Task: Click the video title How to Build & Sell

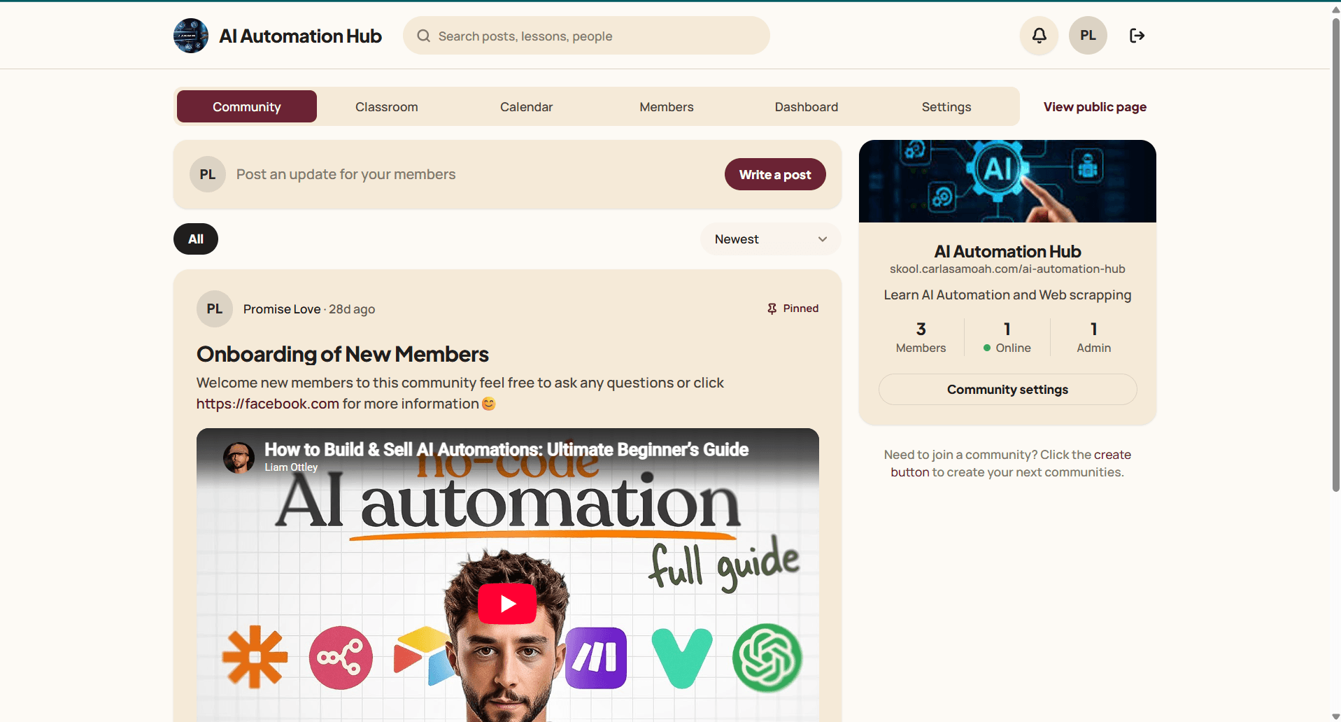Action: click(506, 449)
